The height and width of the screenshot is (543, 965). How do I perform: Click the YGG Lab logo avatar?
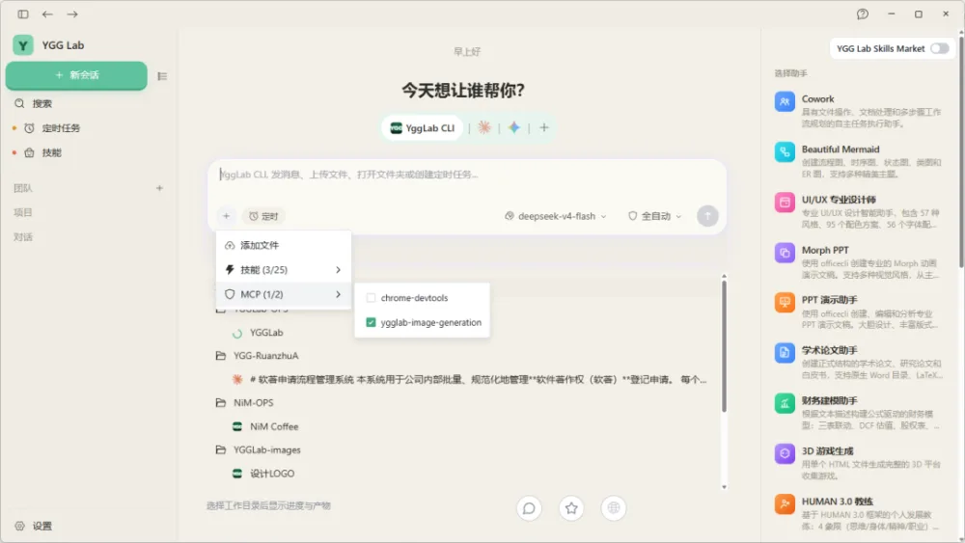23,45
